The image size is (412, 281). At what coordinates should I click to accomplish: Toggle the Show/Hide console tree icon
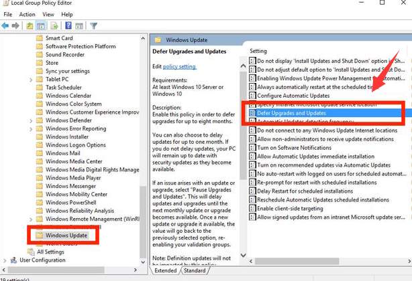point(41,25)
